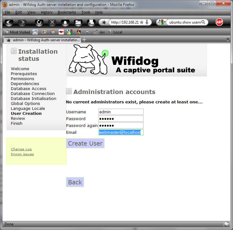Click 'Database Initialisation' step text
The height and width of the screenshot is (230, 233).
[34, 99]
